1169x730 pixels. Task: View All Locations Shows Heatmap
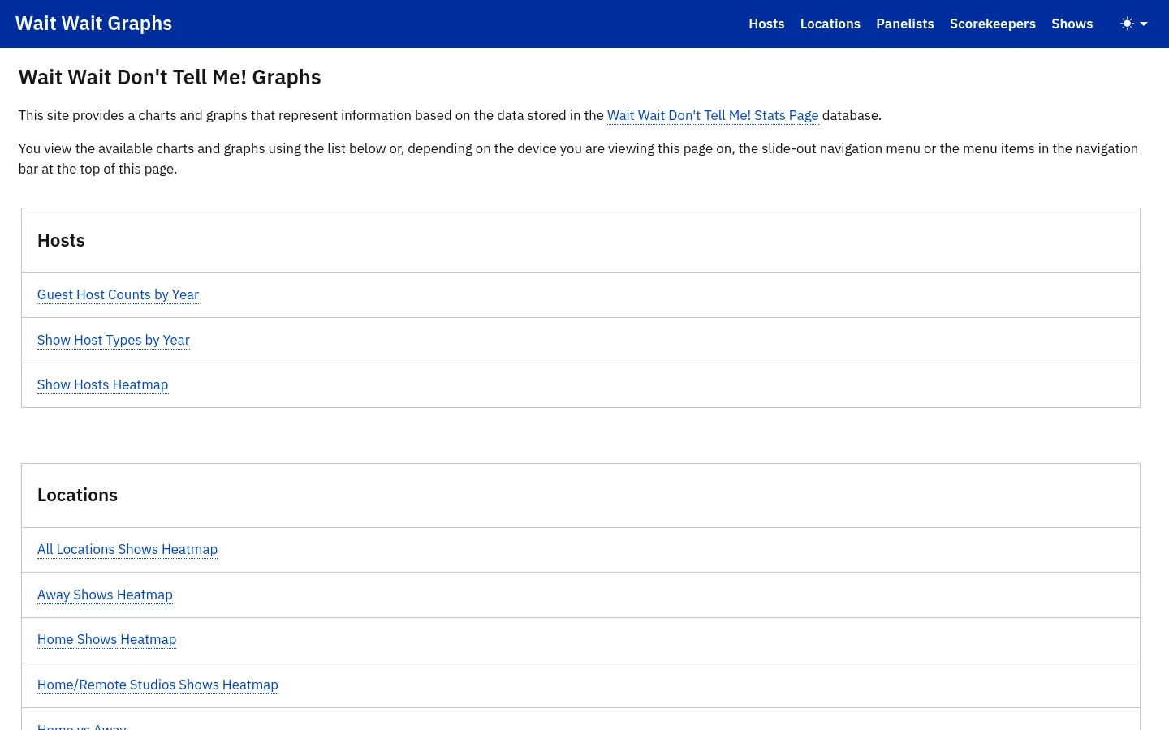[127, 549]
